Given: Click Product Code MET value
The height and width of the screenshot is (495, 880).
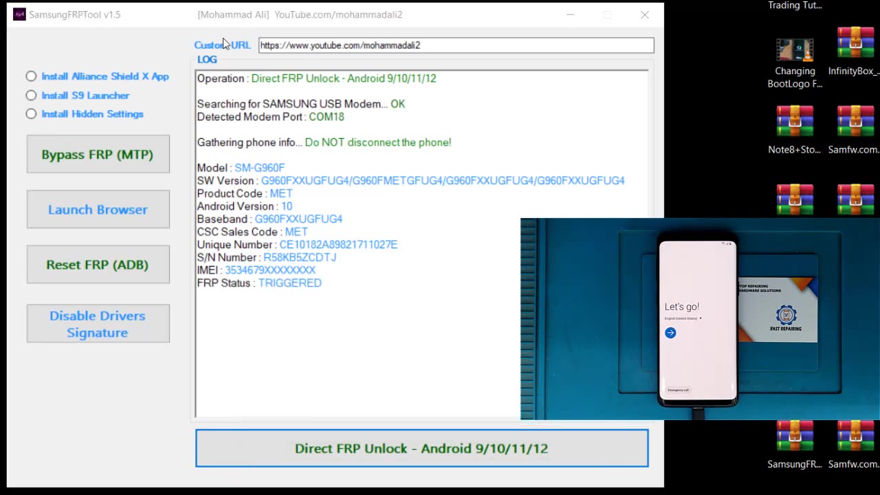Looking at the screenshot, I should (x=280, y=194).
